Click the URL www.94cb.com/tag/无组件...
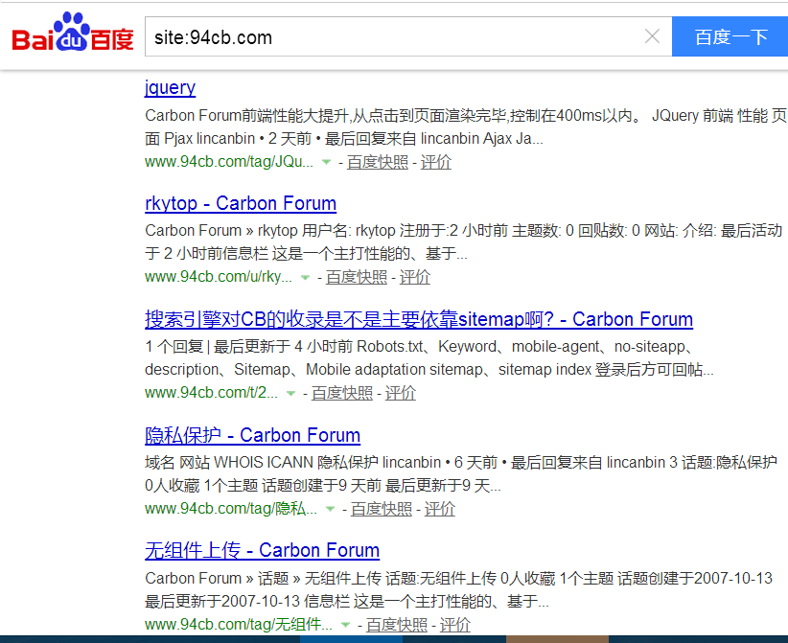The image size is (788, 643). point(238,625)
